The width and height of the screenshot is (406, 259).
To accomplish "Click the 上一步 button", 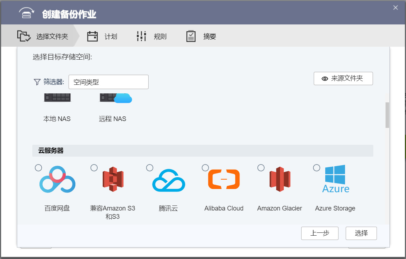I will click(x=320, y=233).
